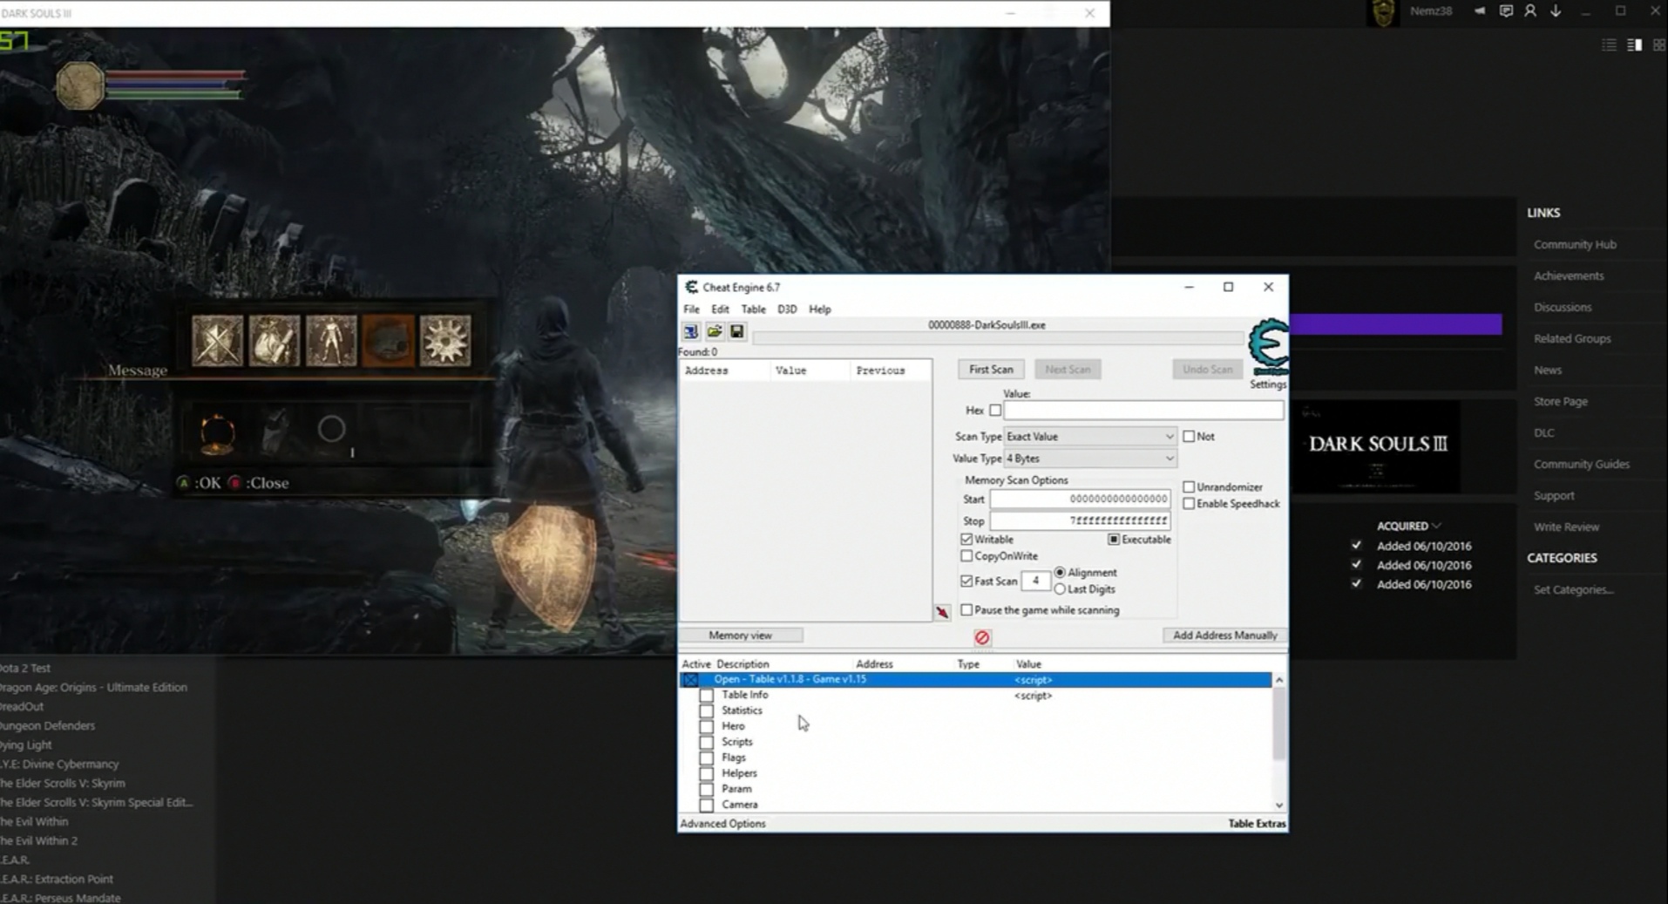
Task: Click the red delete-all-addresses circle icon
Action: tap(982, 637)
